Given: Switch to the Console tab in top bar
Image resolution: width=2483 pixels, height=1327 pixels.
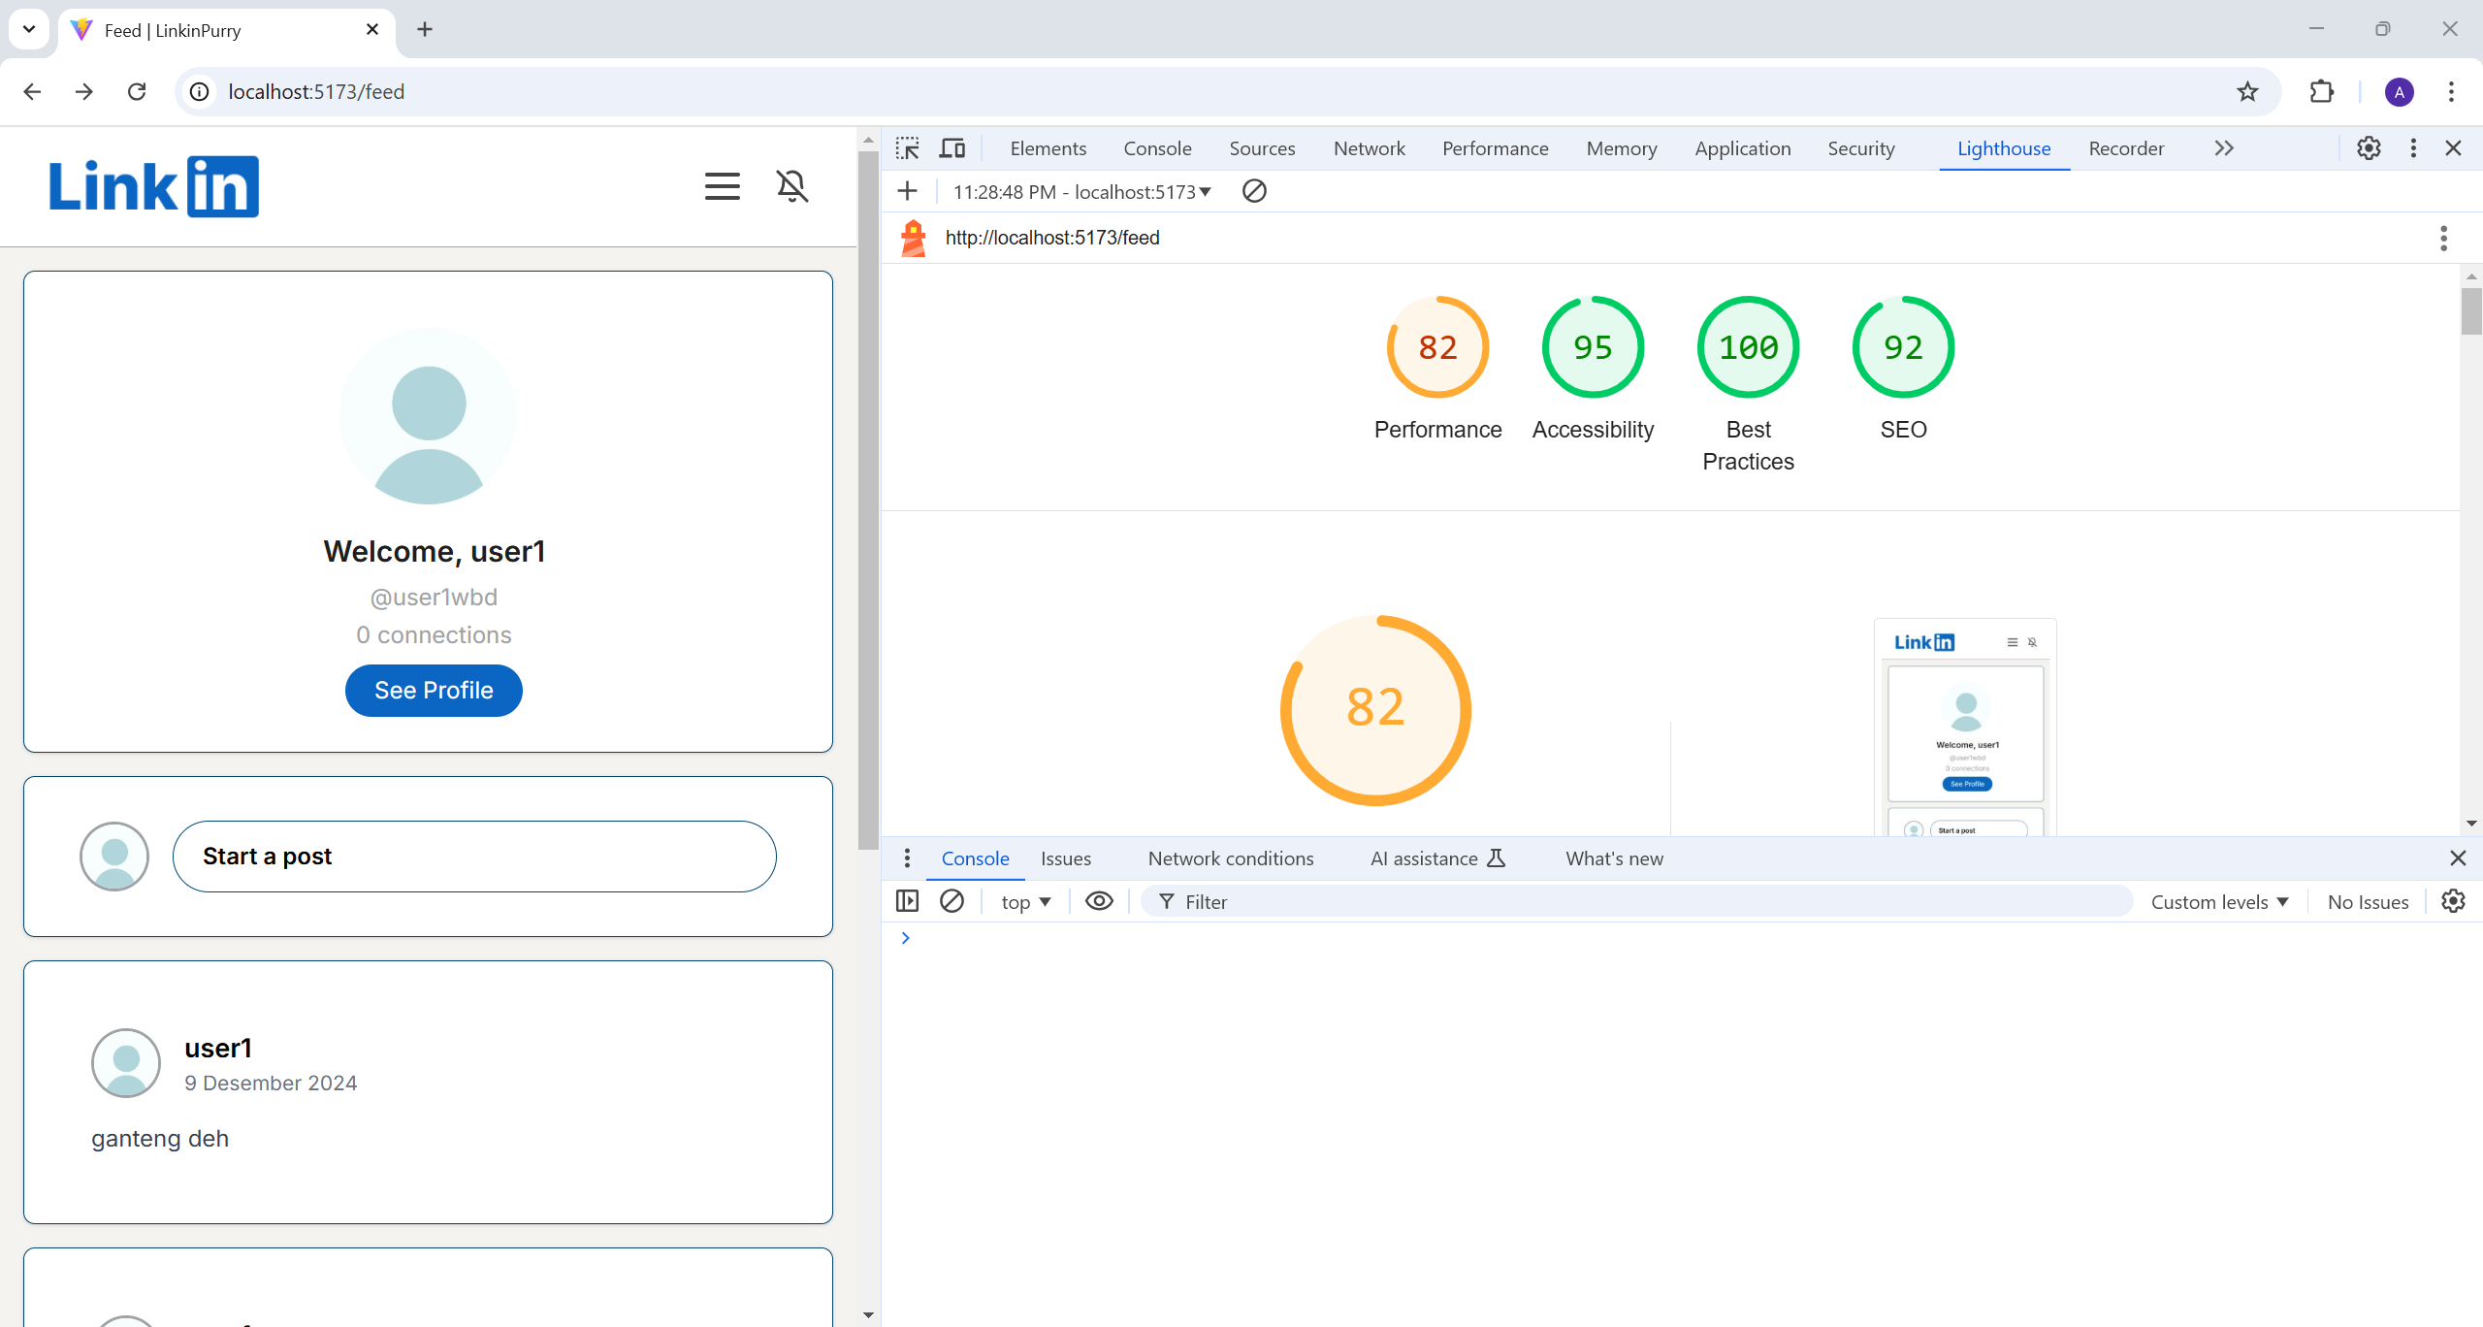Looking at the screenshot, I should click(x=1157, y=148).
